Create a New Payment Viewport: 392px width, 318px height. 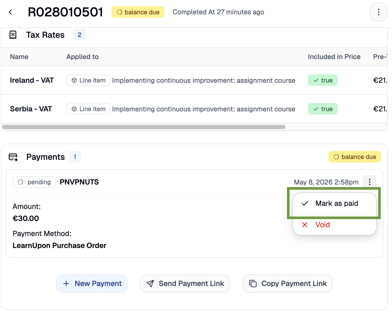[92, 283]
